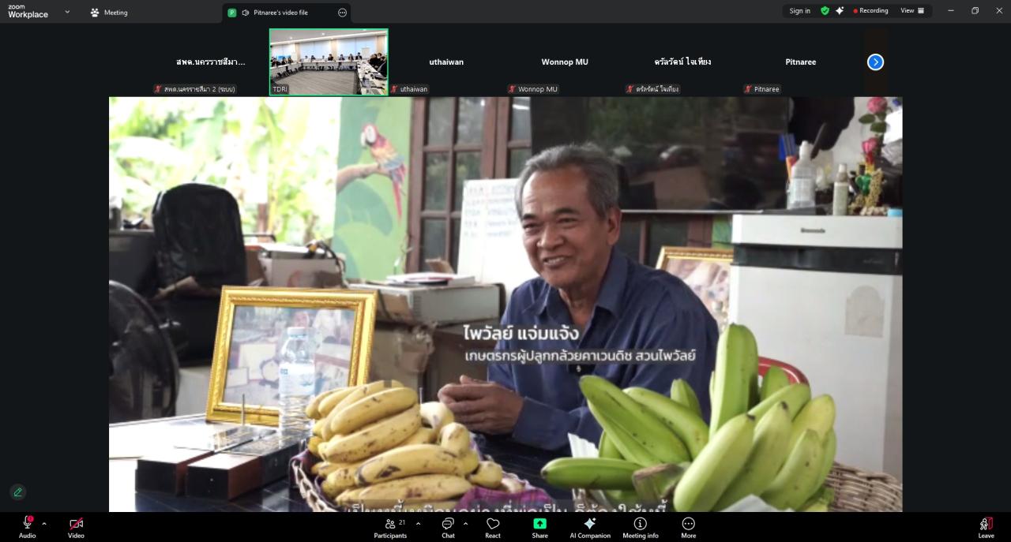Start the video camera

coord(76,522)
